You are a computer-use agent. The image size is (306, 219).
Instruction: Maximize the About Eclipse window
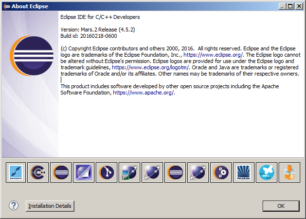tap(290, 6)
